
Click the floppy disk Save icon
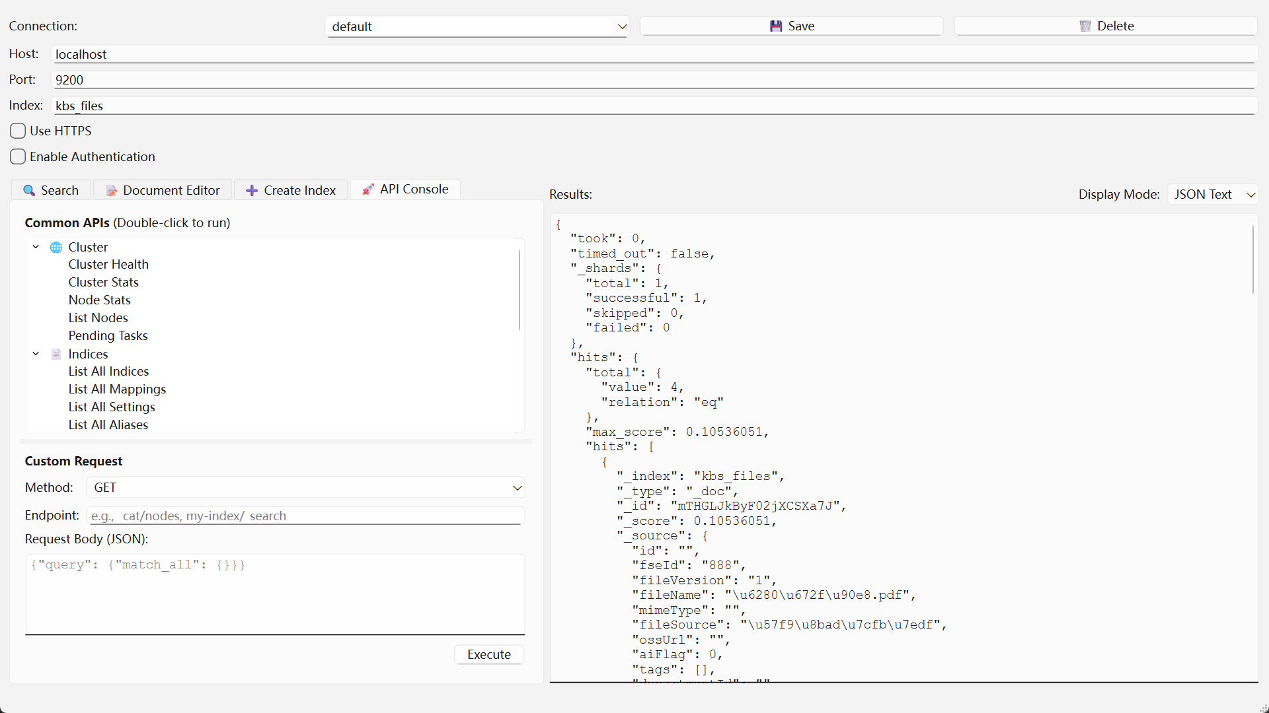pyautogui.click(x=776, y=26)
